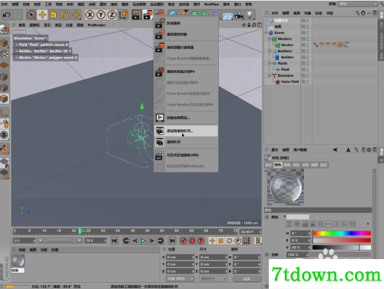Toggle the Y axis lock
Image resolution: width=384 pixels, height=289 pixels.
101,15
